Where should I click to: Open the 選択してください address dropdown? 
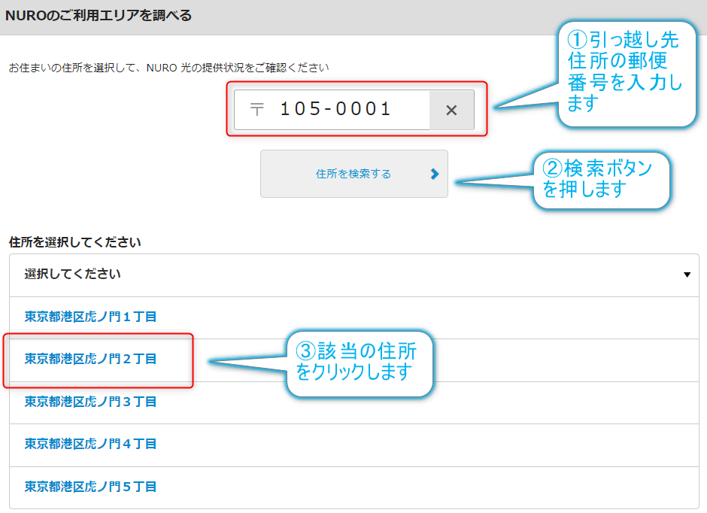click(x=354, y=275)
